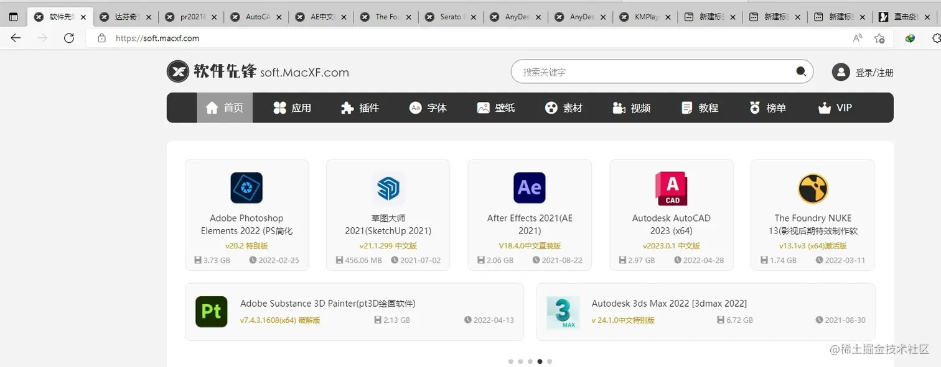941x367 pixels.
Task: Click the search magnifier icon
Action: click(x=801, y=71)
